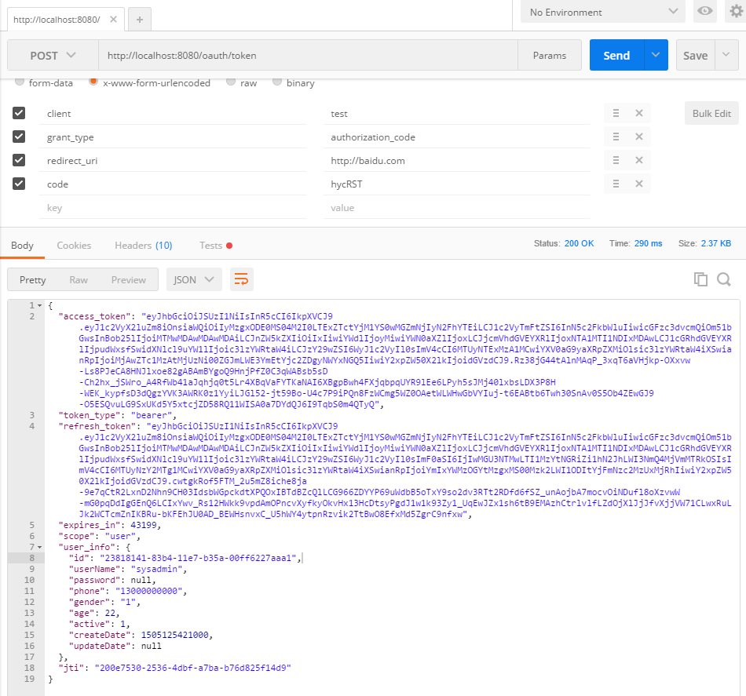Uncheck the grant_type parameter checkbox

coord(19,137)
